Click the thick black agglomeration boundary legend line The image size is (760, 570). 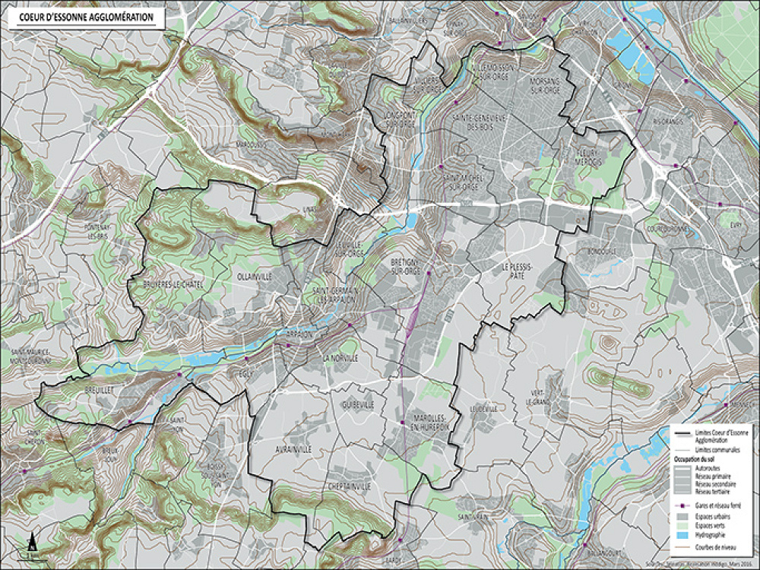(682, 432)
